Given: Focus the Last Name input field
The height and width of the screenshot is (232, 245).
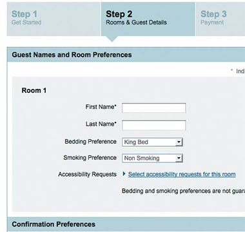Looking at the screenshot, I should (x=154, y=125).
